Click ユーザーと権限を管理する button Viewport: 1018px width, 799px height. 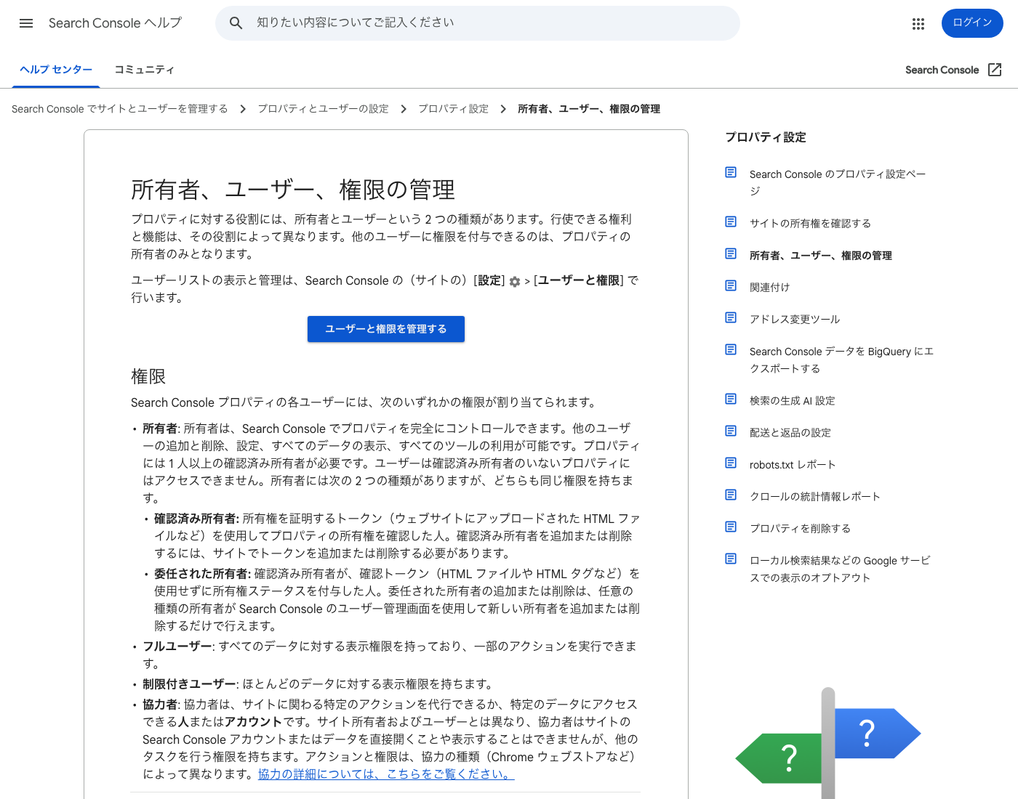tap(386, 329)
